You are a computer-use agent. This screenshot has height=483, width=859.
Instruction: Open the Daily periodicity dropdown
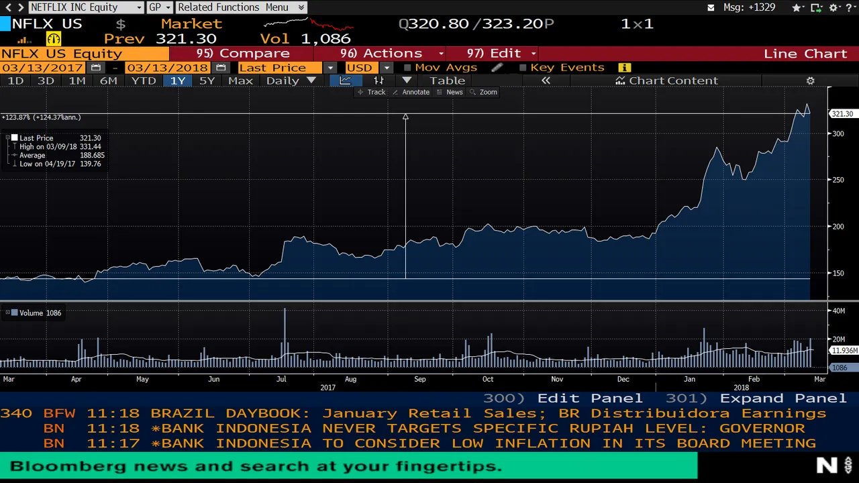pos(291,80)
